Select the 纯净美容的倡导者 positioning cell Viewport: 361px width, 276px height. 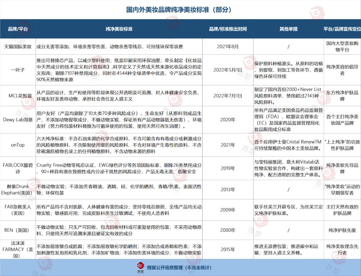tap(342, 70)
